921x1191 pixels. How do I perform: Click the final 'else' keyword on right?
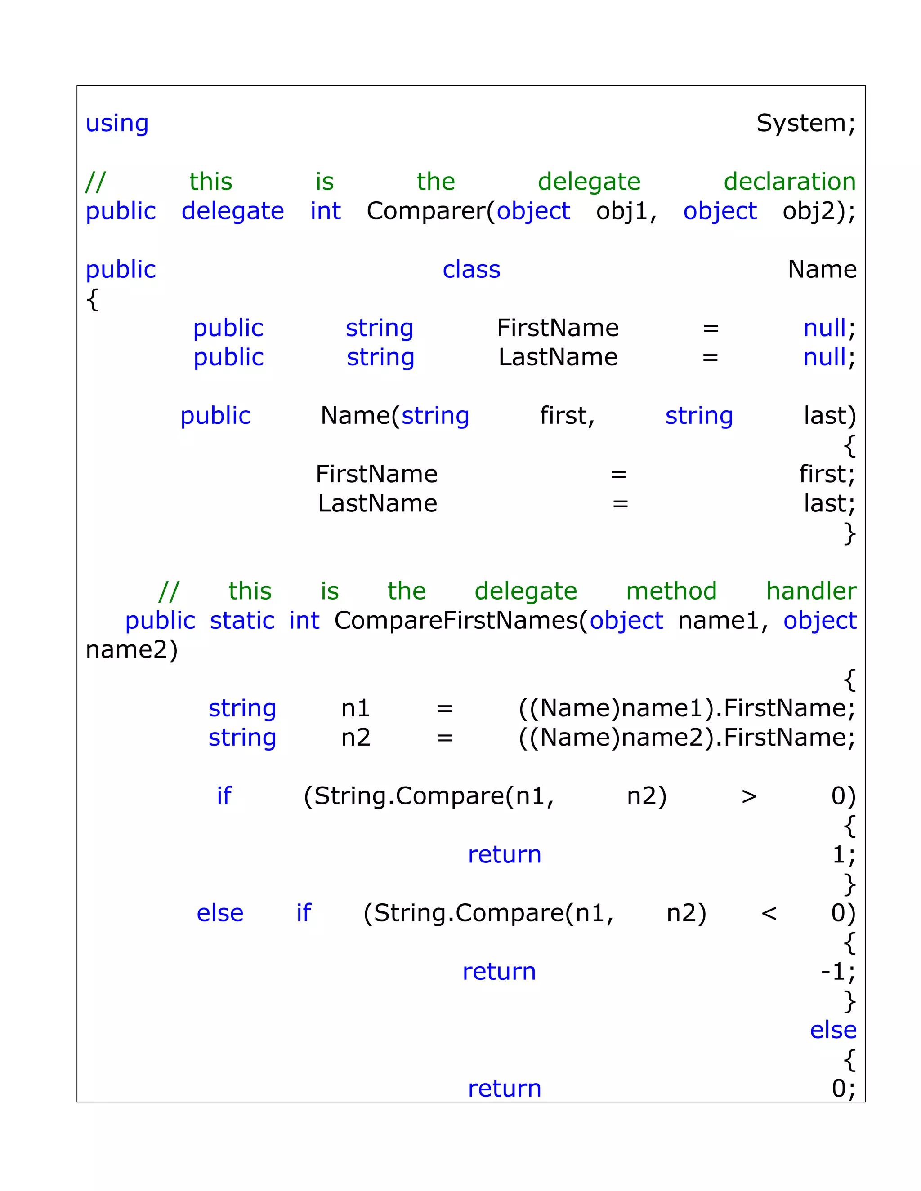click(x=832, y=1030)
